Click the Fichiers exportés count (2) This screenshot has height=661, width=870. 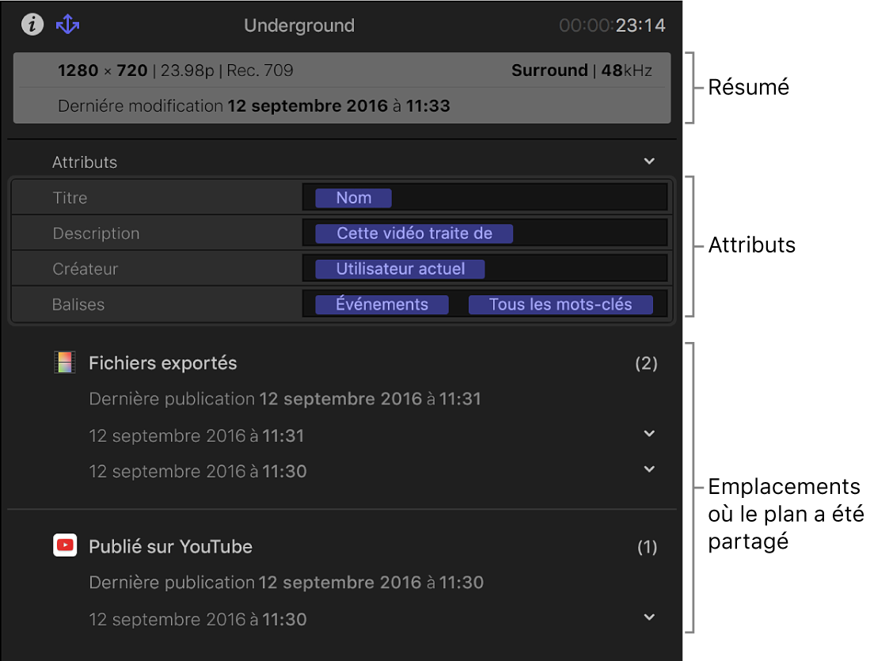click(x=647, y=363)
